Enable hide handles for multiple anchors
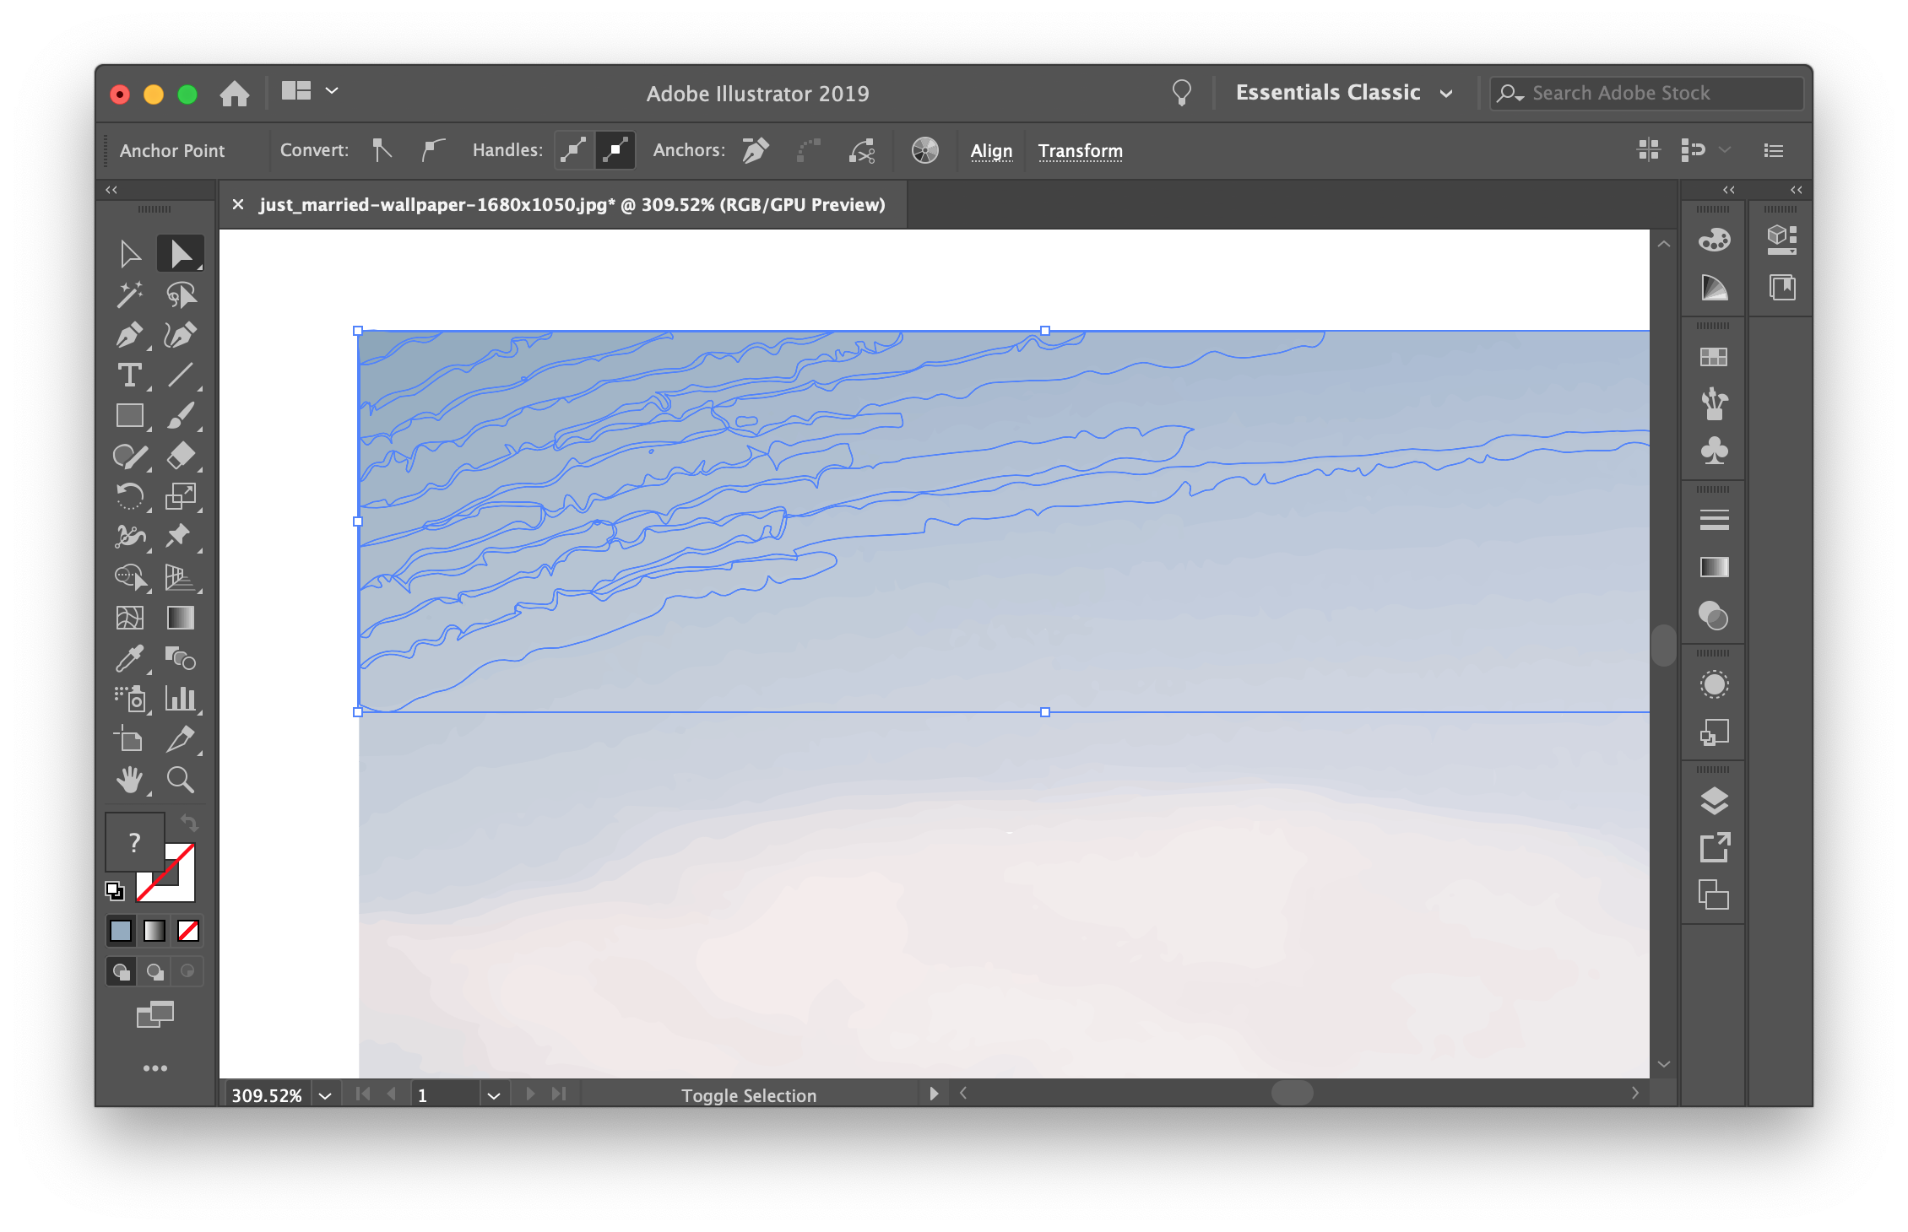Image resolution: width=1908 pixels, height=1232 pixels. [615, 150]
